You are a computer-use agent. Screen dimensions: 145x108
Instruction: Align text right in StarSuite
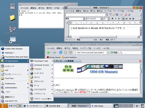click(130, 19)
